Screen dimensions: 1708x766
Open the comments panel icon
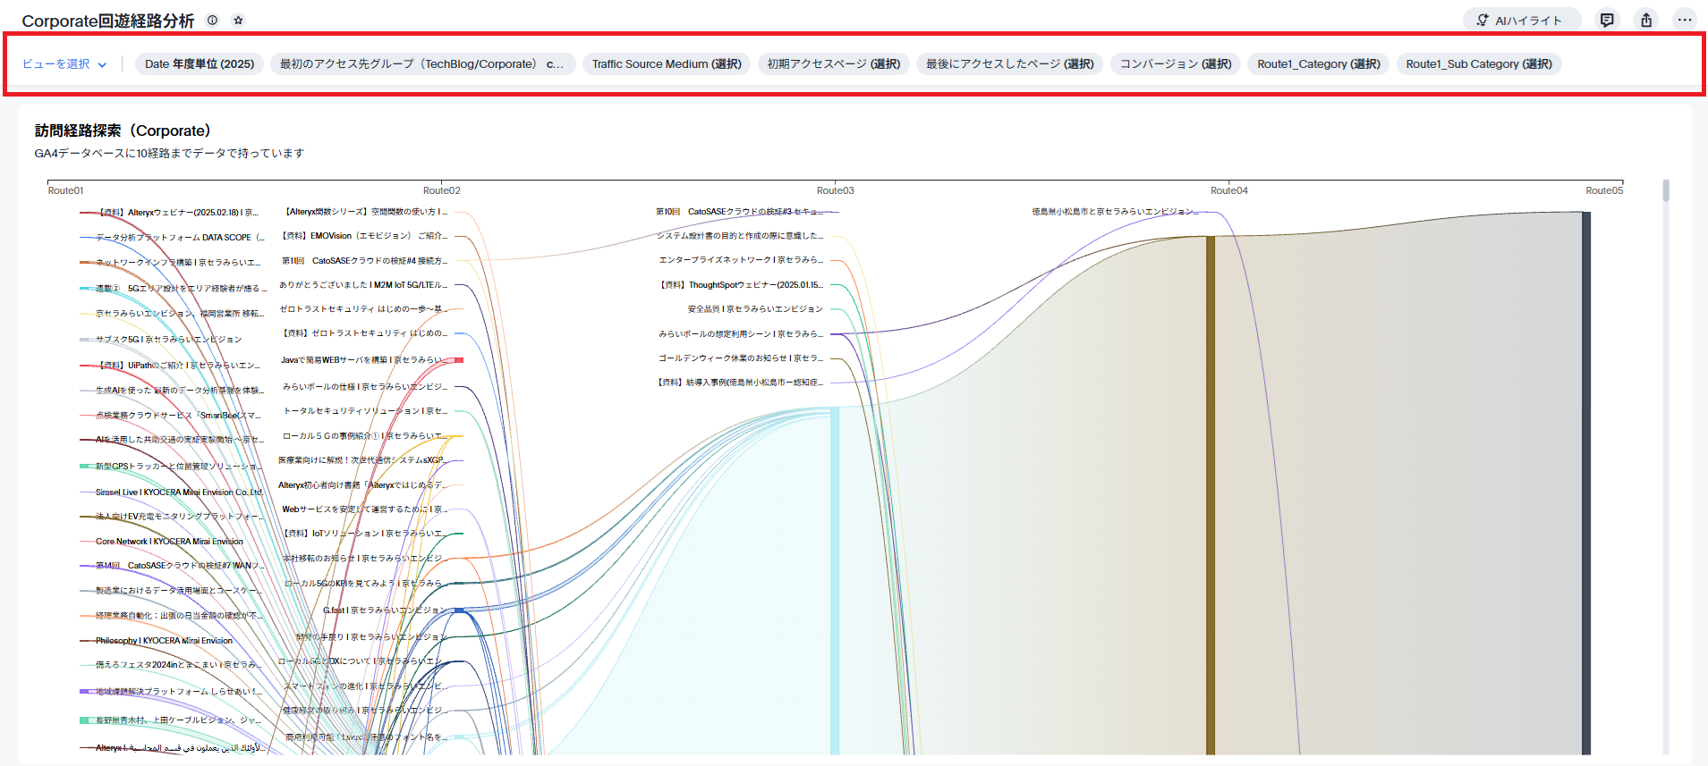tap(1607, 20)
